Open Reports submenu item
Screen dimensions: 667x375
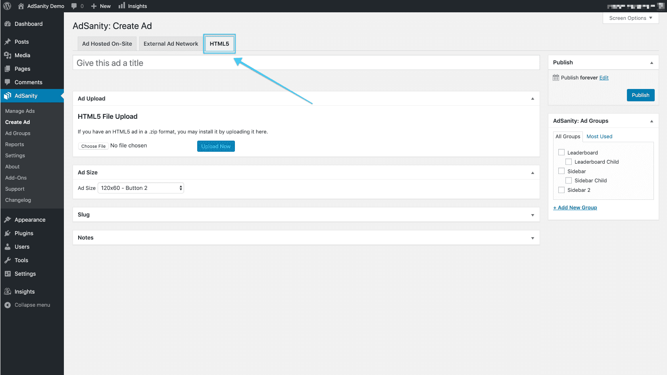[15, 145]
